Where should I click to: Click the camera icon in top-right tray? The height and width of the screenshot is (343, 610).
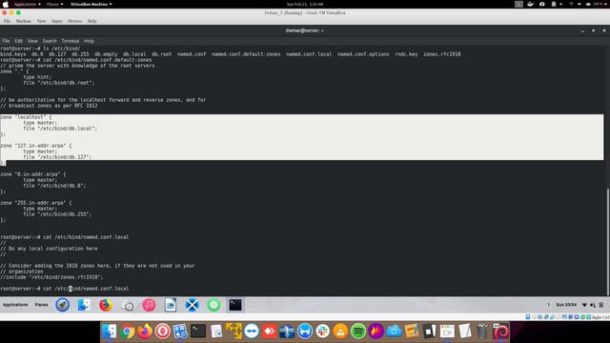(x=542, y=4)
